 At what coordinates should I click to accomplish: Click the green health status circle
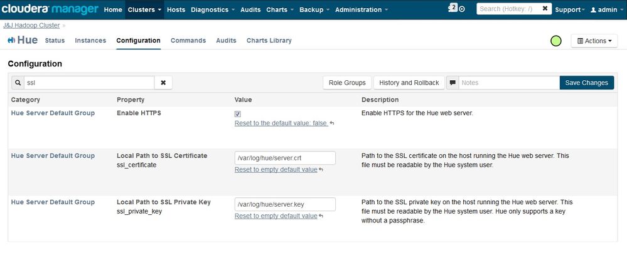click(555, 41)
